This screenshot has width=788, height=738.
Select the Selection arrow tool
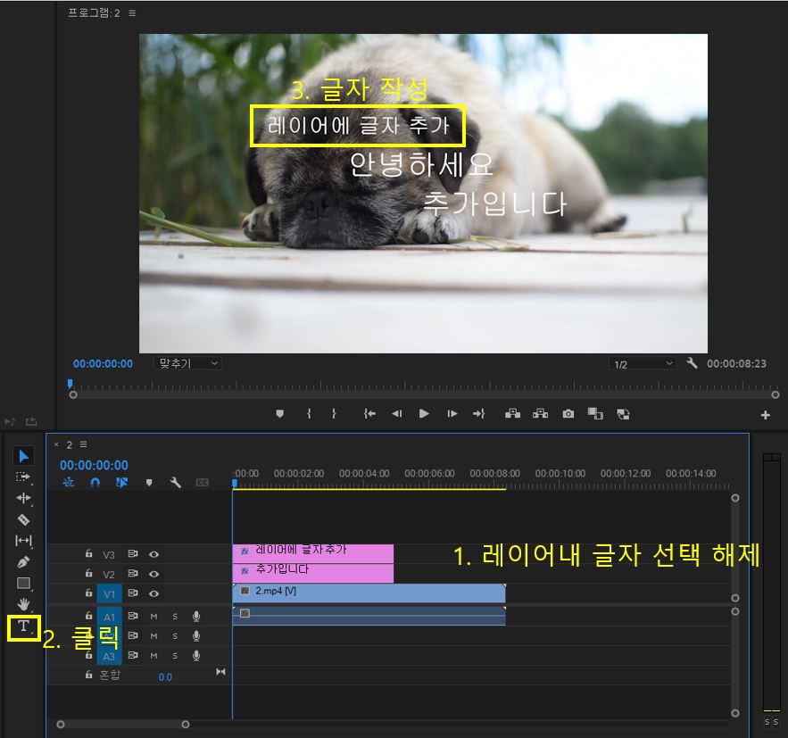tap(23, 456)
